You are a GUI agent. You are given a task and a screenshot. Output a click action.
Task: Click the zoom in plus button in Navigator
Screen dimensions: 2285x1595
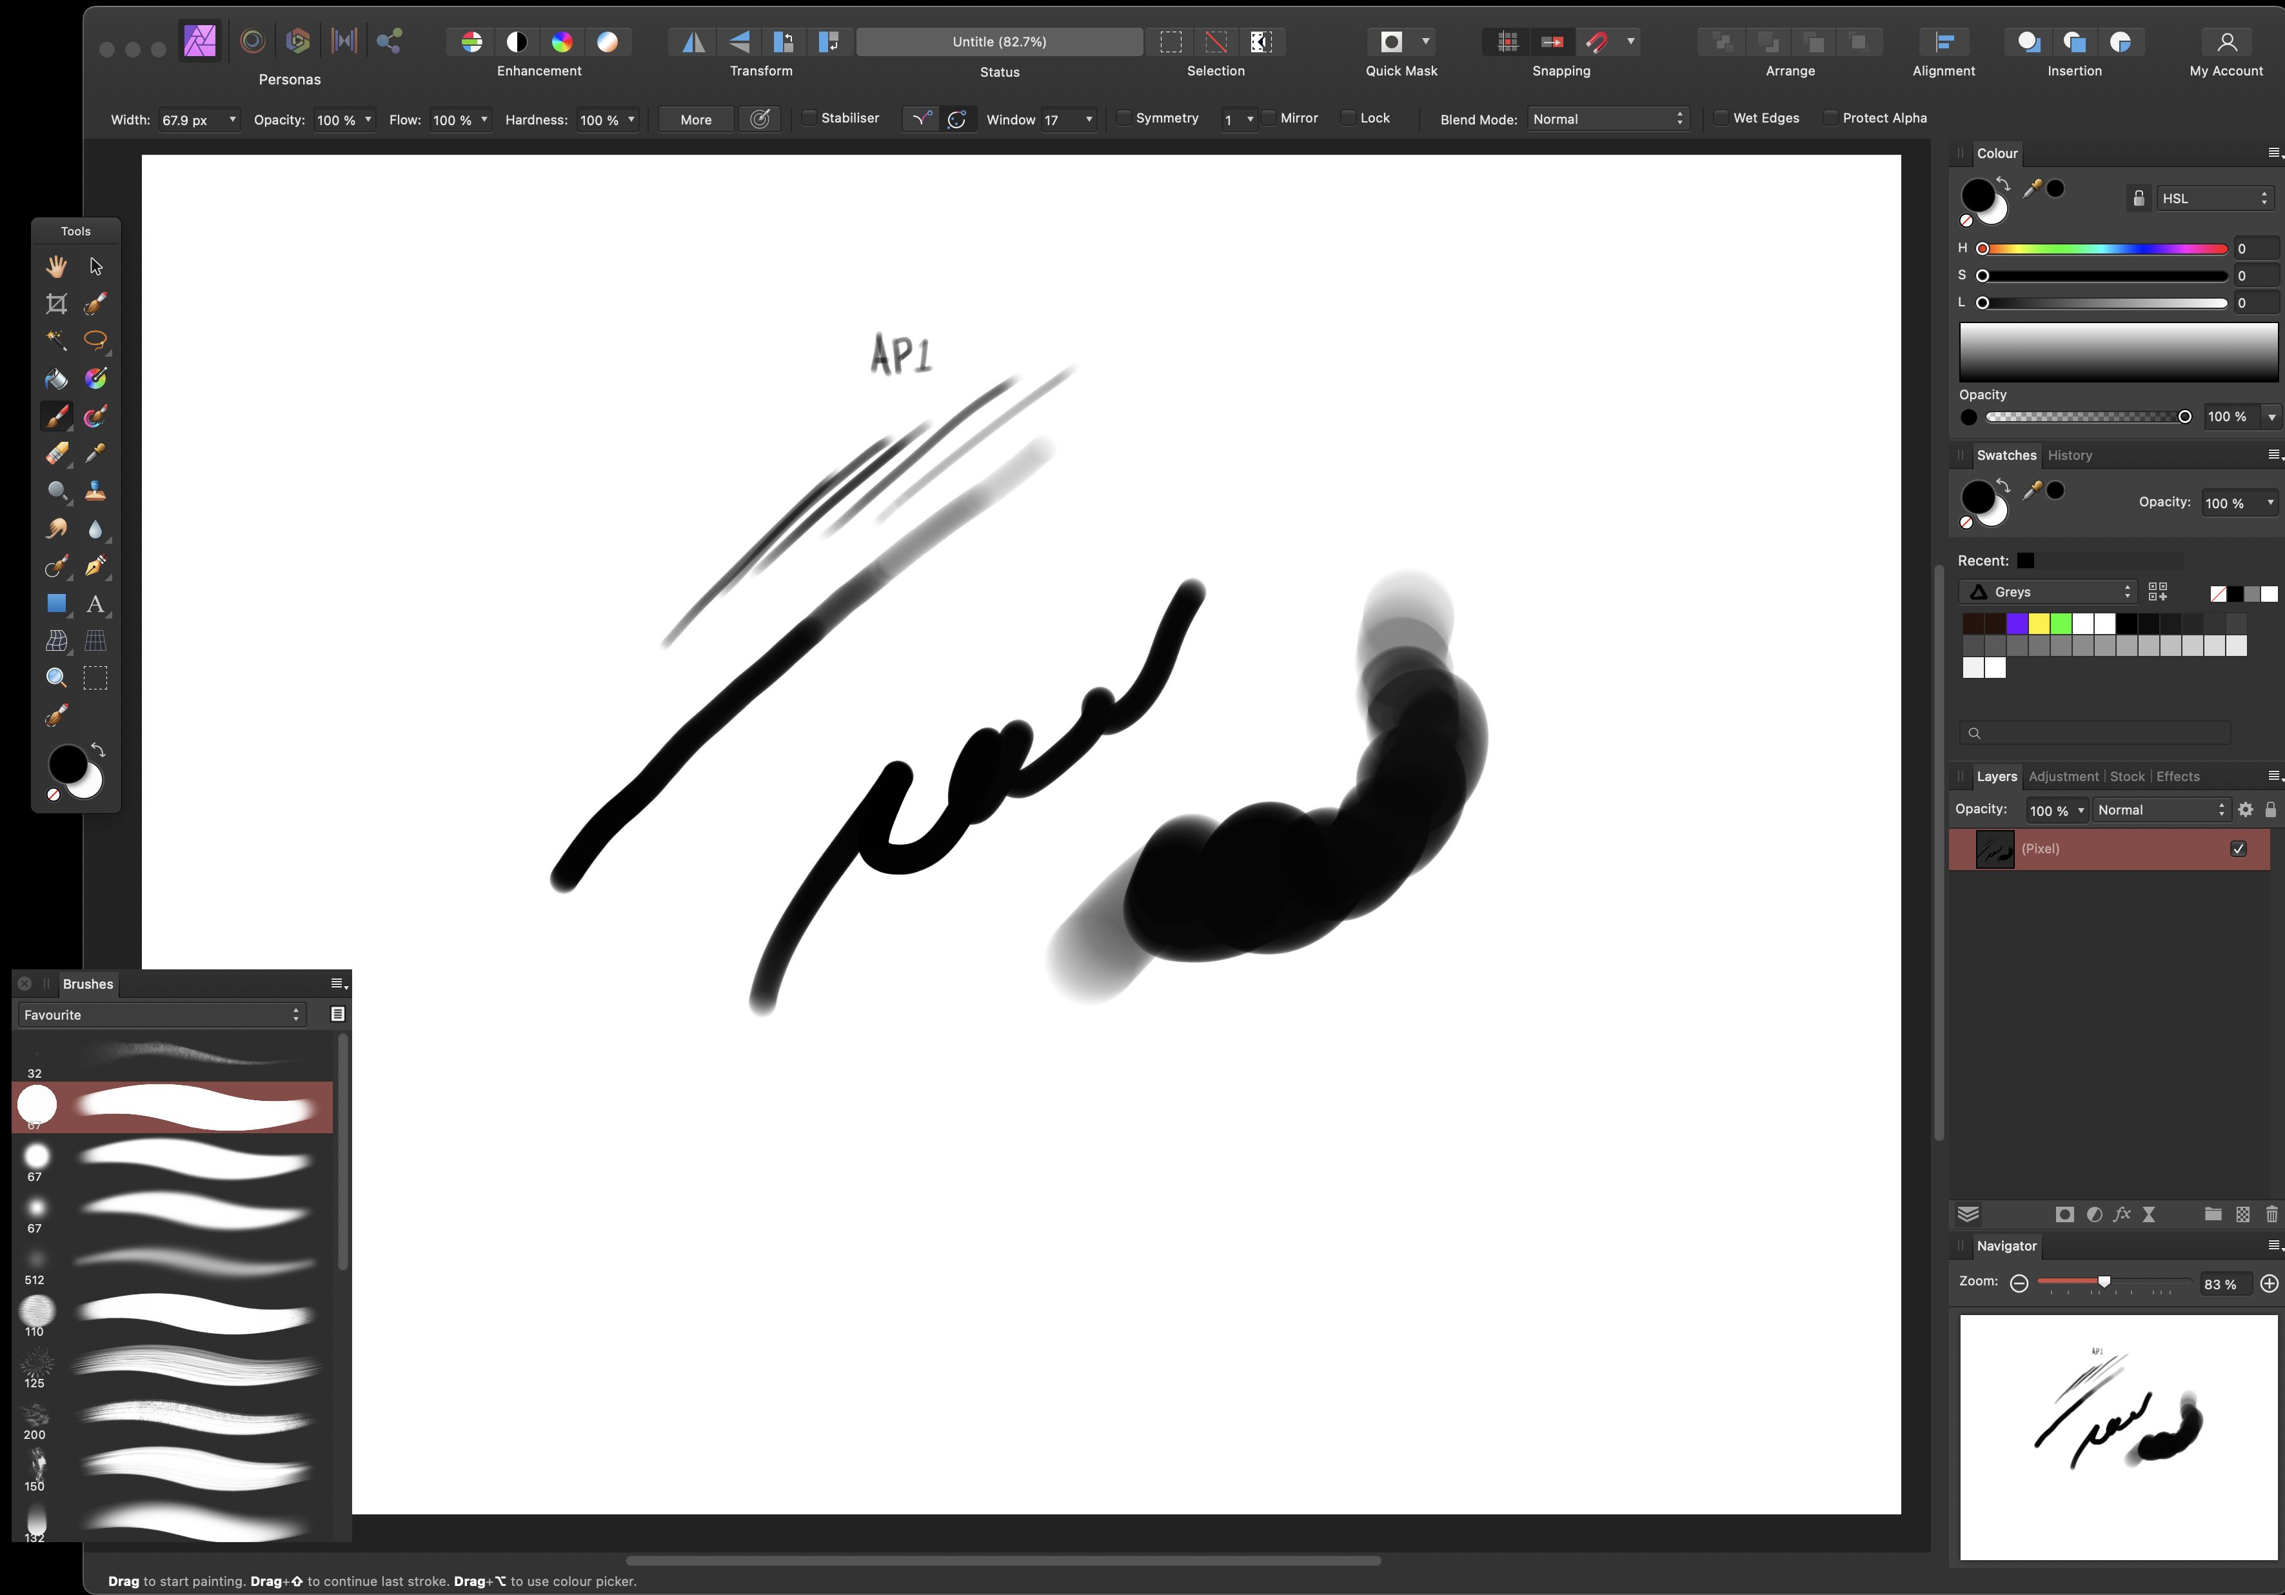(x=2269, y=1283)
